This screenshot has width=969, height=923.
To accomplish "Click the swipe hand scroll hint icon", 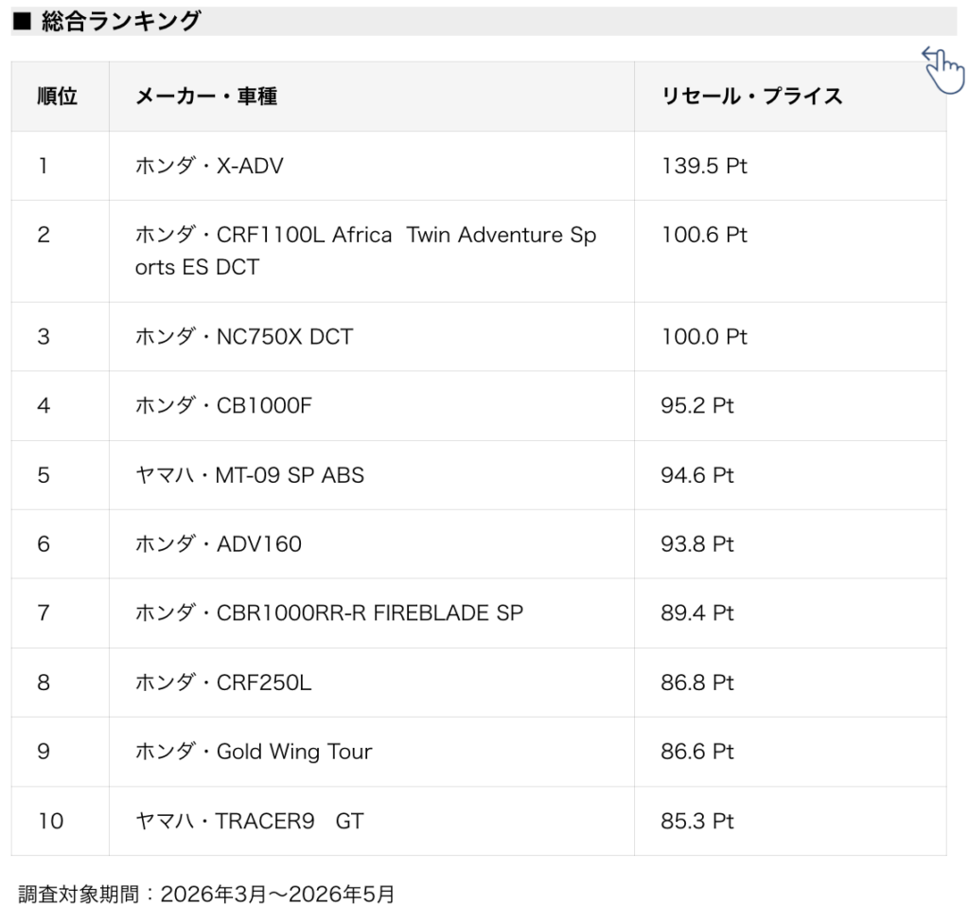I will tap(943, 70).
